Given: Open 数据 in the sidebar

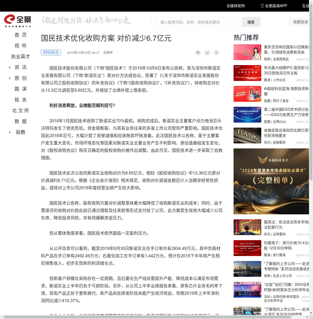Looking at the screenshot, I should click(21, 122).
